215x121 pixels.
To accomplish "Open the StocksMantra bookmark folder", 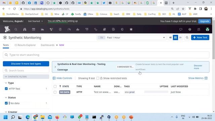I will tap(10, 14).
